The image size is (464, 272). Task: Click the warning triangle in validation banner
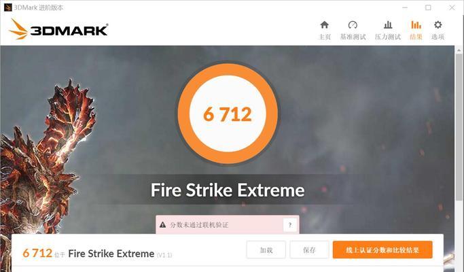pyautogui.click(x=162, y=225)
